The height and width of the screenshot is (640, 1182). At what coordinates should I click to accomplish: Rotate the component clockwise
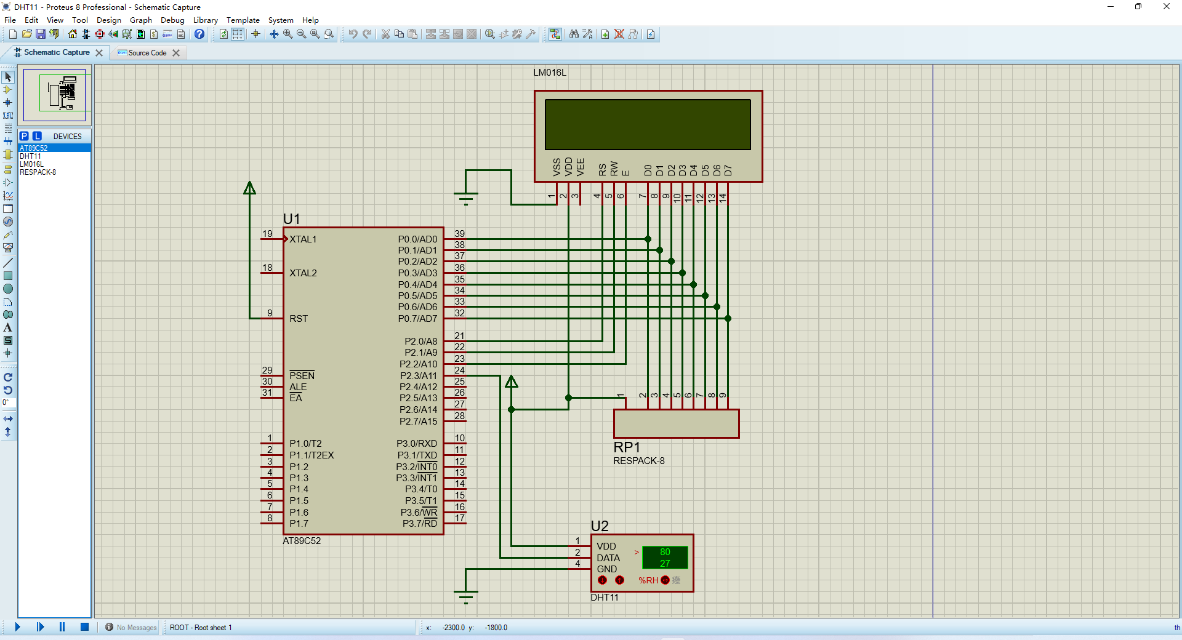[8, 377]
